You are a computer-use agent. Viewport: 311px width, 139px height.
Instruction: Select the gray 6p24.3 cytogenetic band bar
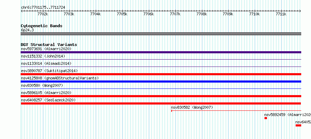pyautogui.click(x=161, y=34)
